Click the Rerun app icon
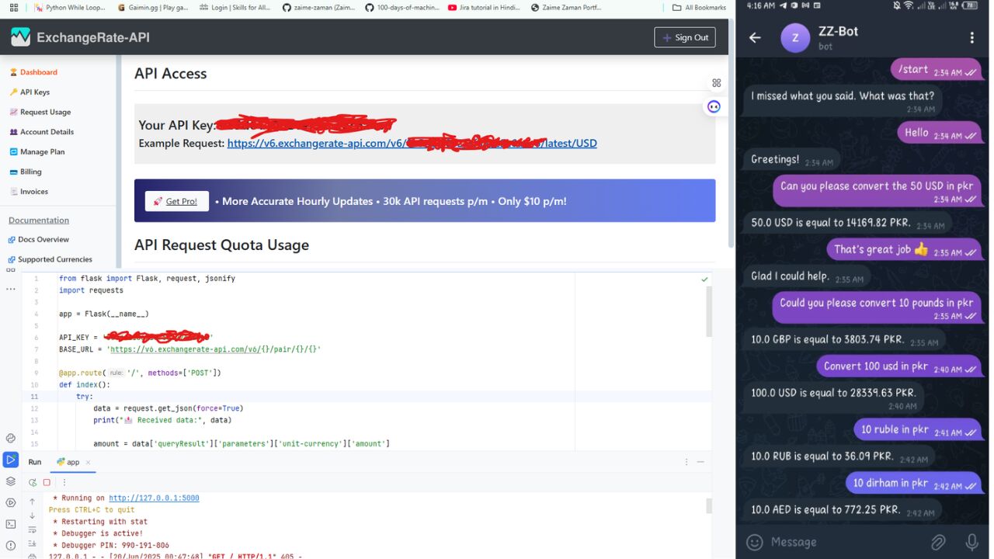The image size is (994, 559). coord(33,482)
